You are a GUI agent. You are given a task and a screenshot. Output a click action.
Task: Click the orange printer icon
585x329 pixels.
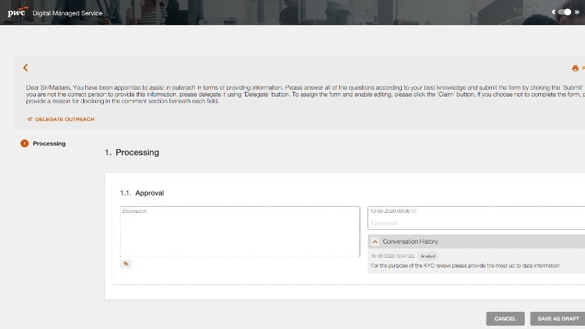pyautogui.click(x=575, y=68)
